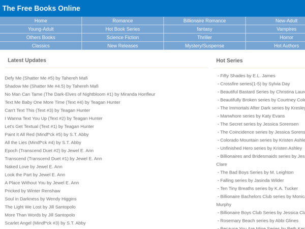The image size is (305, 229).
Task: Open Paint It All Red (Mindf*ck #5)
Action: 47,134
